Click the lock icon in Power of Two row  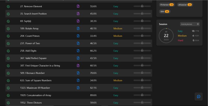(142, 43)
